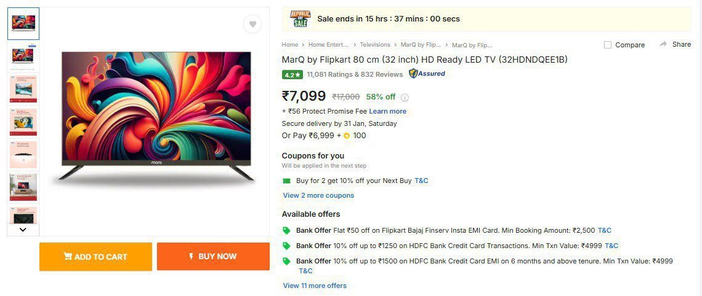Click the Republic Day Sale logo
Viewport: 702px width, 296px height.
coord(301,18)
